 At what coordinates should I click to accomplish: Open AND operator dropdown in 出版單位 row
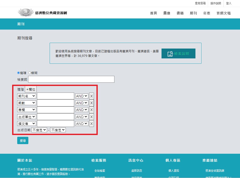coord(82,117)
